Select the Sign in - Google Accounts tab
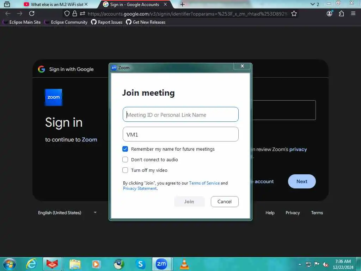 coord(135,4)
